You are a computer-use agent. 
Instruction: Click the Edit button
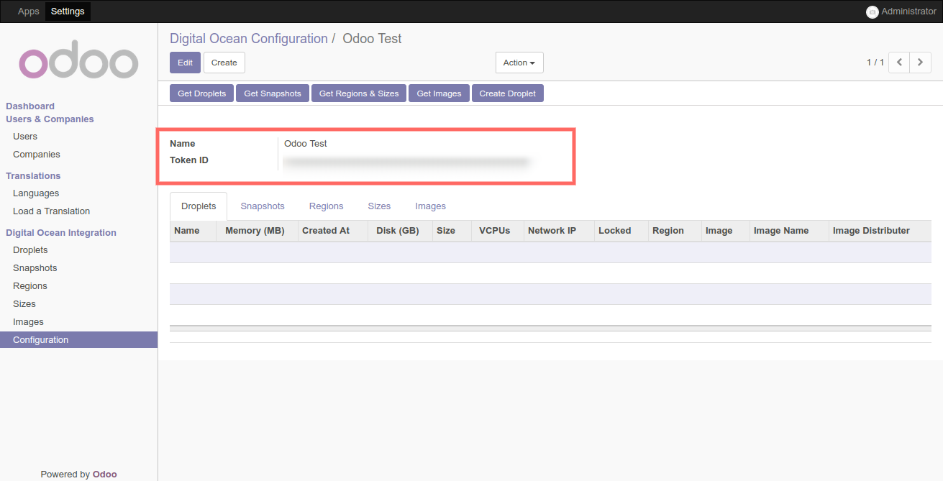point(185,63)
